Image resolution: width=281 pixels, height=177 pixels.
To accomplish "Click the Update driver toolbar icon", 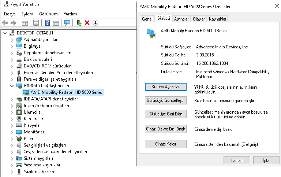I will coord(79,23).
